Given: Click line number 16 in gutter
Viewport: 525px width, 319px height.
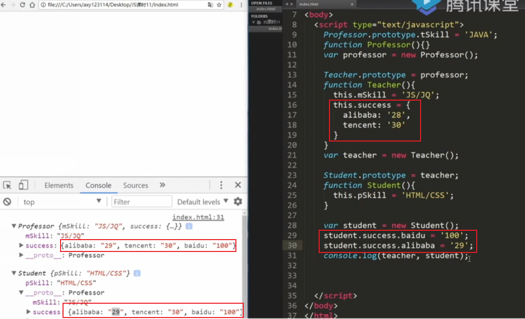Looking at the screenshot, I should point(292,105).
